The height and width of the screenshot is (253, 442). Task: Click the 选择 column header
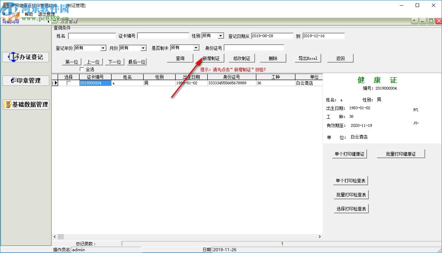point(69,77)
